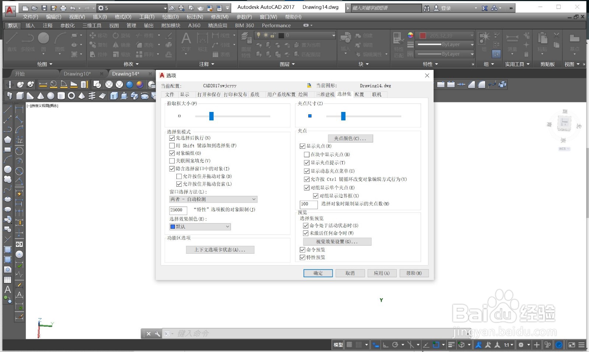589x352 pixels.
Task: Switch to the 显示 tab in Options dialog
Action: click(185, 94)
